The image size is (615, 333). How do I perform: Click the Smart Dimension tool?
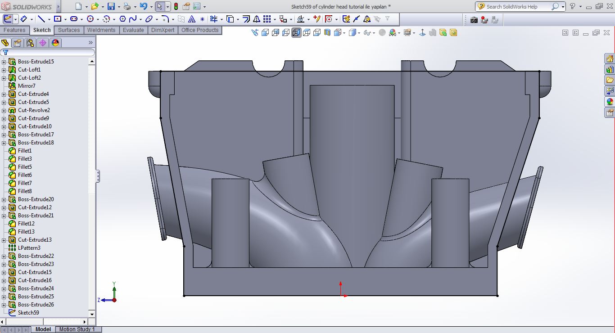[x=23, y=19]
